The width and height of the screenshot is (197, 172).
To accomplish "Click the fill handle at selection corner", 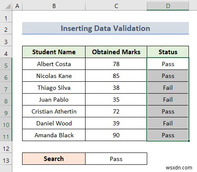I will coord(188,141).
